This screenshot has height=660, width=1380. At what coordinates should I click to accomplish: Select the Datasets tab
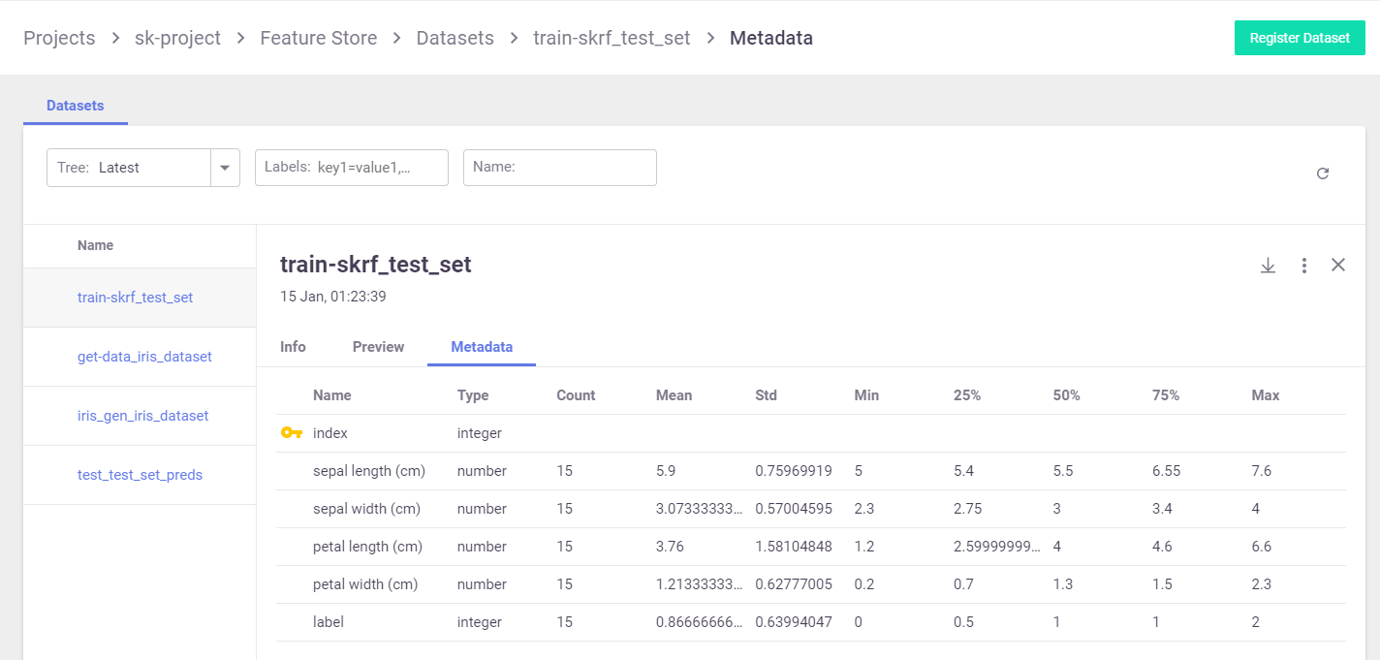click(x=76, y=106)
